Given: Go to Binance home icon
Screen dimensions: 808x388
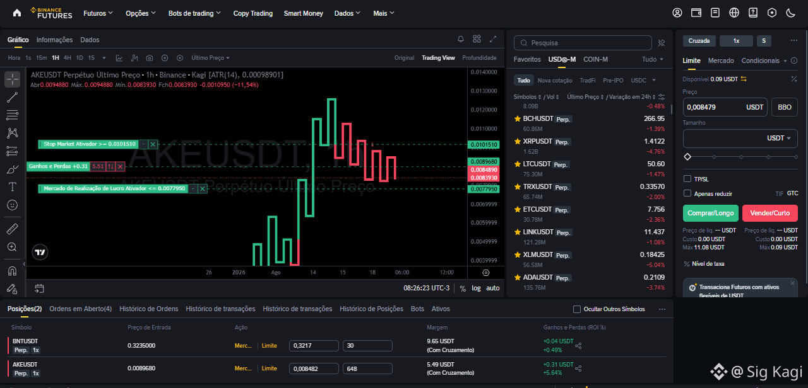Looking at the screenshot, I should pos(17,13).
